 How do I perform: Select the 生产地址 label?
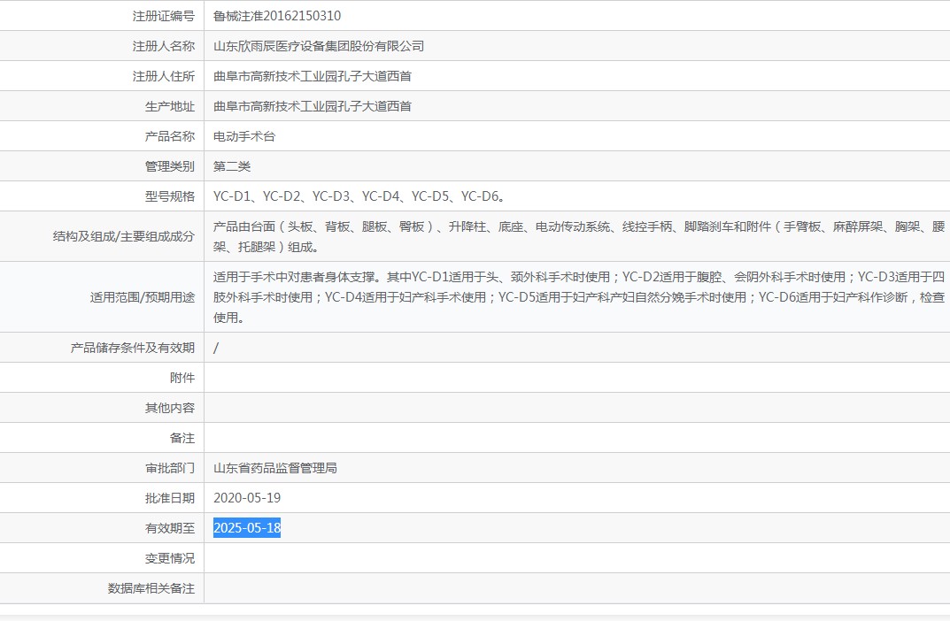pyautogui.click(x=170, y=106)
